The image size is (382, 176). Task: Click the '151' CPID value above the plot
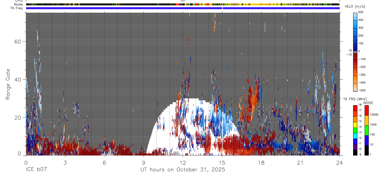click(183, 1)
